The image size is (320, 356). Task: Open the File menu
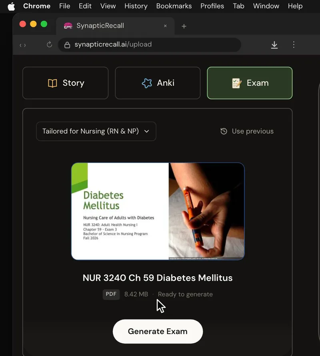(65, 6)
